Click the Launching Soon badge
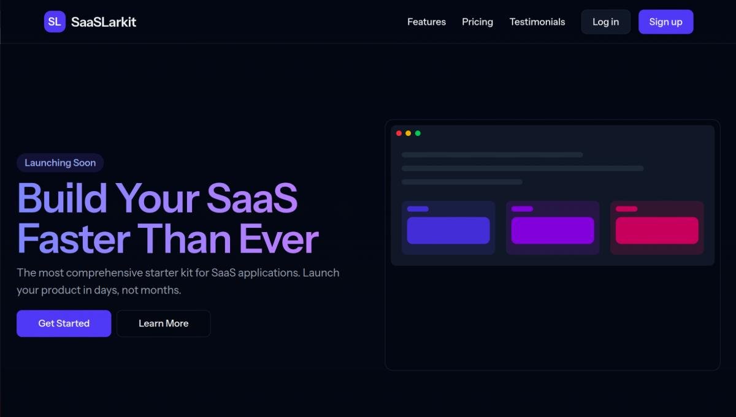736x417 pixels. click(60, 163)
